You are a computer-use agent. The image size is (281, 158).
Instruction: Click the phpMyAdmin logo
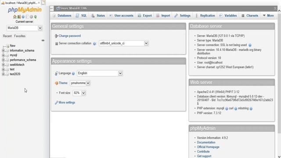(25, 10)
